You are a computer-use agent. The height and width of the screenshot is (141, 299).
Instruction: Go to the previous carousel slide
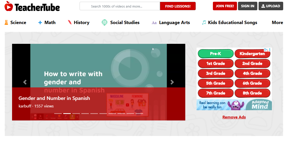click(x=25, y=82)
